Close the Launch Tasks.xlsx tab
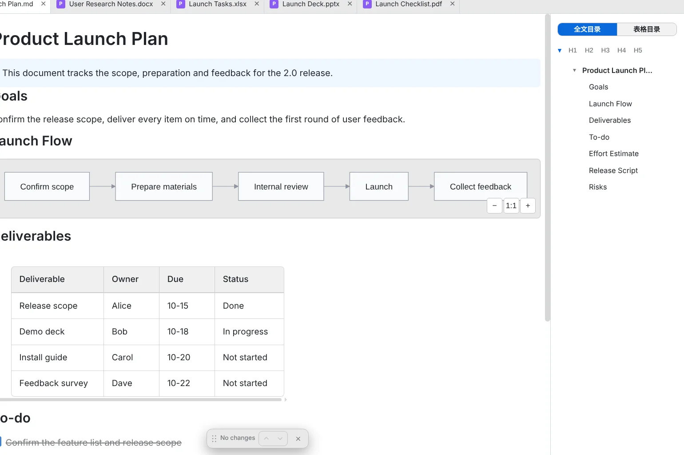 click(x=257, y=4)
